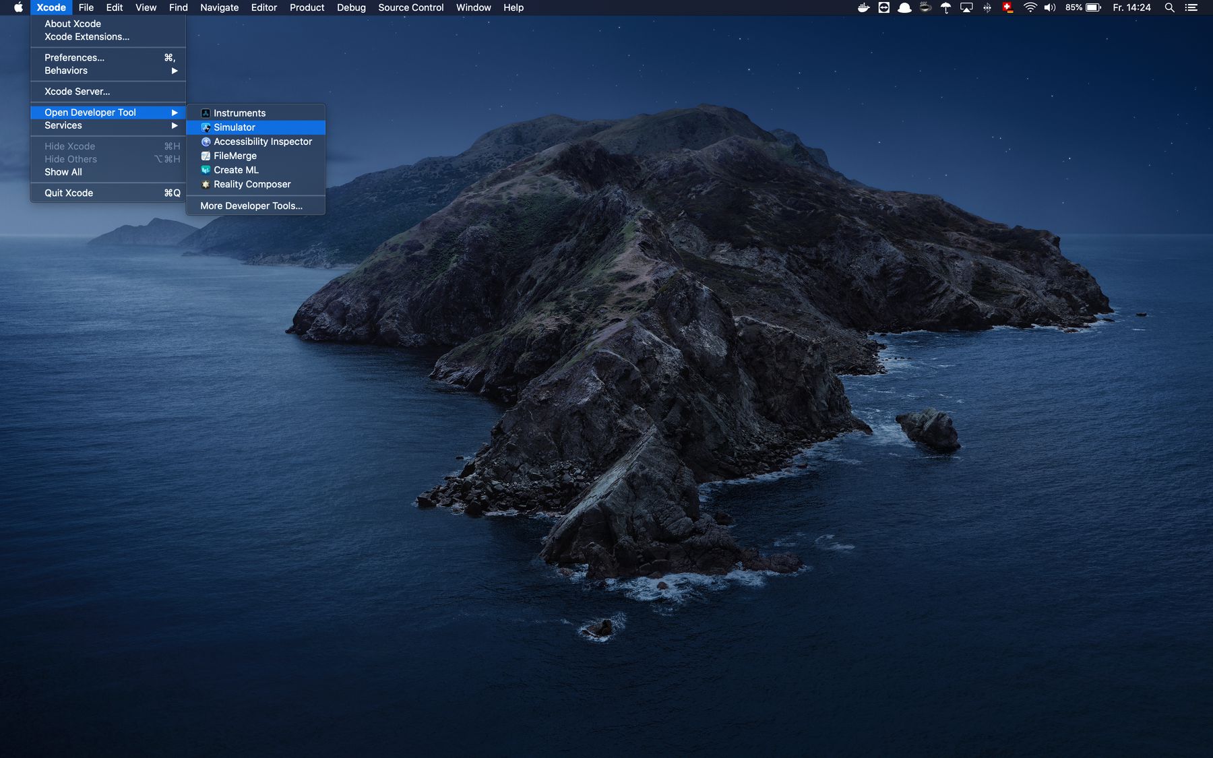This screenshot has width=1213, height=758.
Task: Open the Xcode menu
Action: coord(51,7)
